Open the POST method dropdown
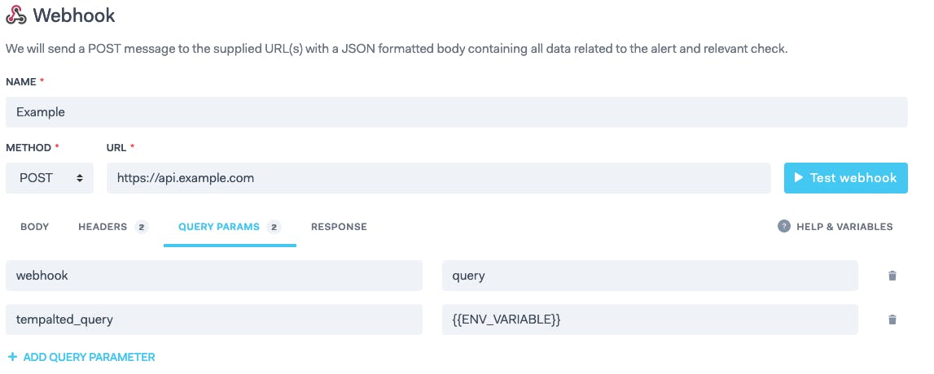Image resolution: width=934 pixels, height=374 pixels. [50, 178]
